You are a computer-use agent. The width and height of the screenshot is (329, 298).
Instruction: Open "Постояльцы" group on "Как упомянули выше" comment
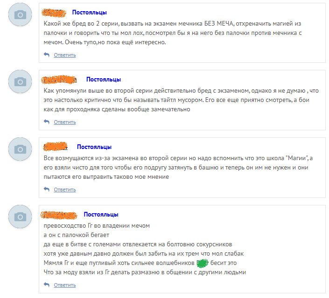coord(104,80)
